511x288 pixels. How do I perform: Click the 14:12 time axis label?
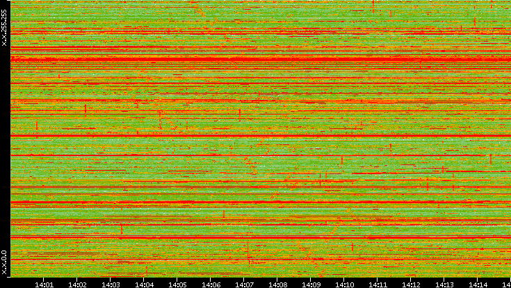coord(411,285)
